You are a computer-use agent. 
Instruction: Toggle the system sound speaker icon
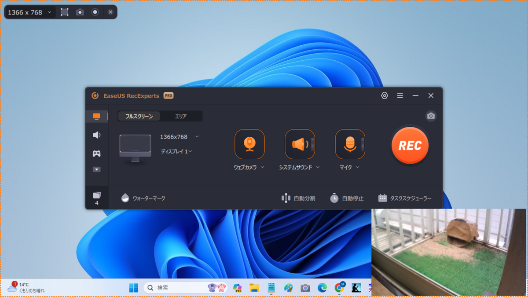click(x=300, y=144)
